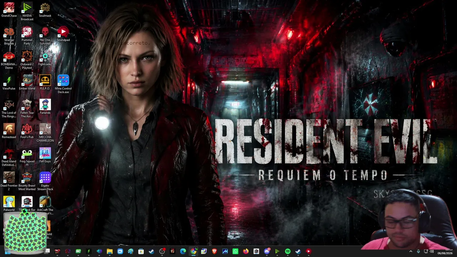Click the green play-arrow taskbar icon
This screenshot has width=457, height=257.
(x=277, y=251)
